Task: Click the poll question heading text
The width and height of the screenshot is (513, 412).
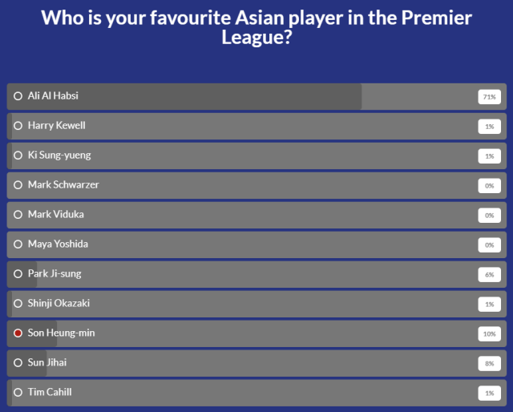Action: 256,27
